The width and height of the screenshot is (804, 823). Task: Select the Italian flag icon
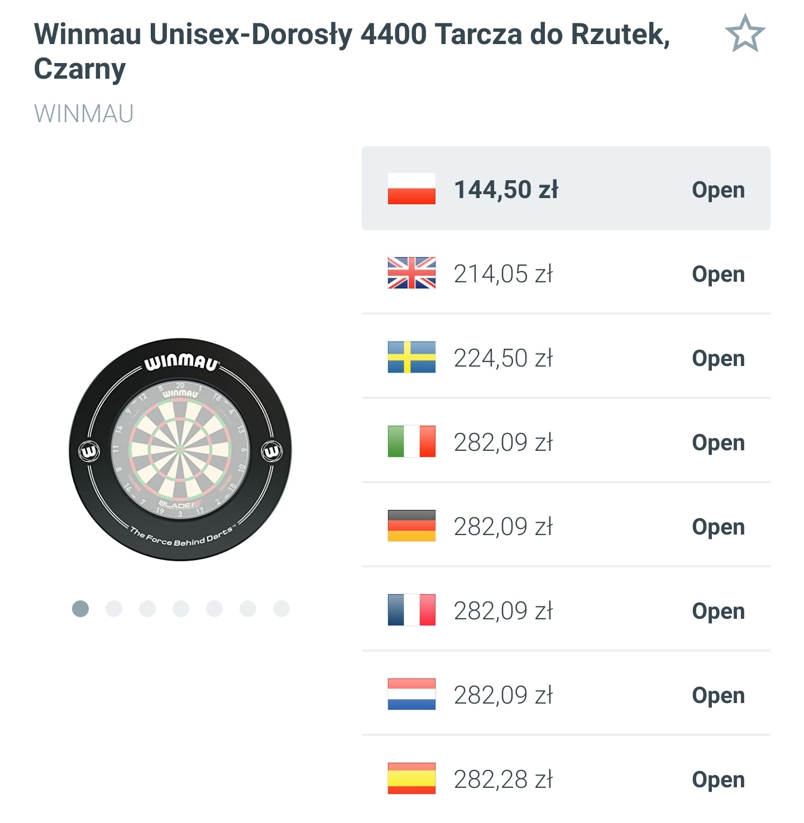[x=410, y=443]
